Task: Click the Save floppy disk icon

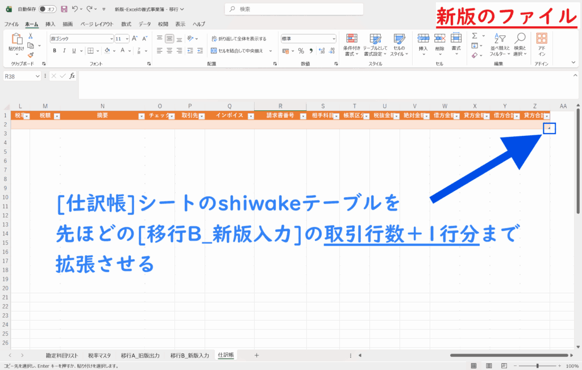Action: (64, 9)
